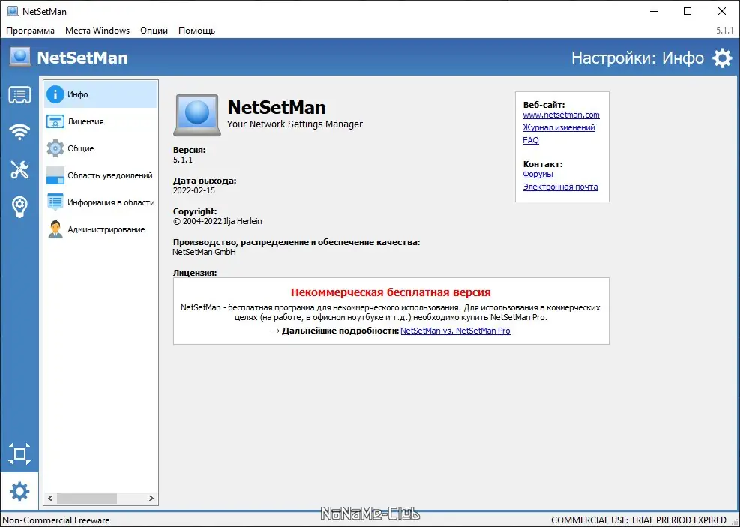This screenshot has height=527, width=740.
Task: Select the Информация в области page
Action: [101, 202]
